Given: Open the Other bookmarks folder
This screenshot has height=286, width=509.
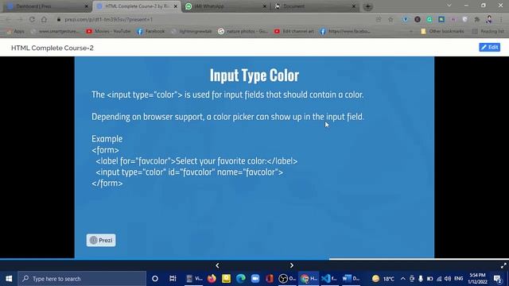Looking at the screenshot, I should [442, 31].
